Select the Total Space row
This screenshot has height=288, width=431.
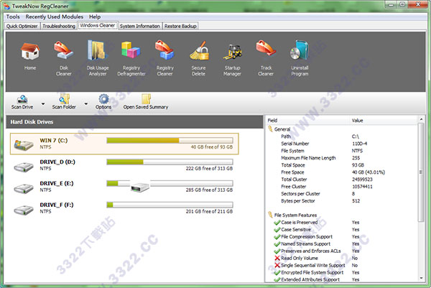pos(342,165)
